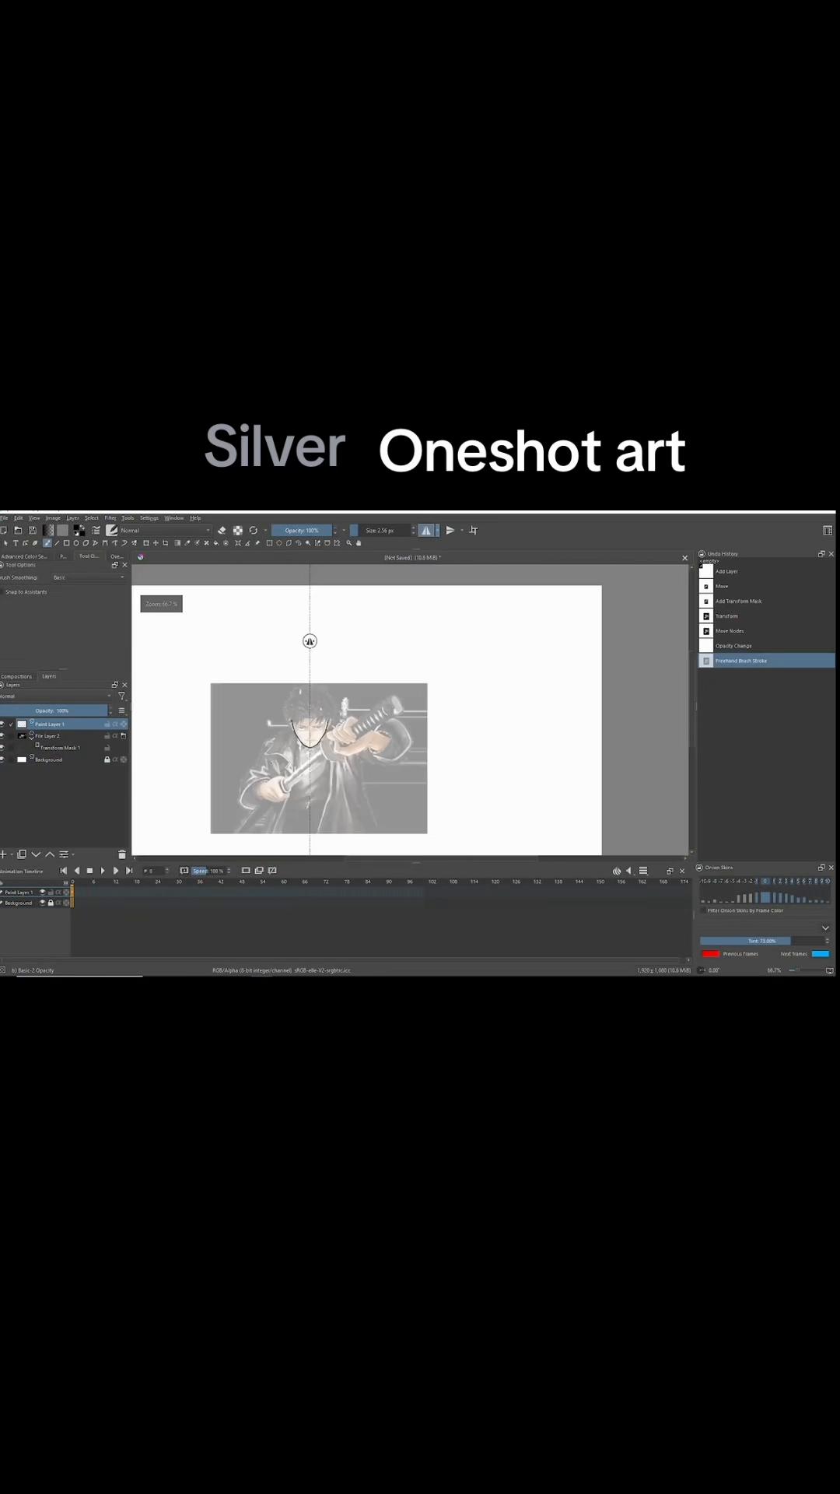Move the layer down
This screenshot has width=840, height=1494.
(36, 854)
